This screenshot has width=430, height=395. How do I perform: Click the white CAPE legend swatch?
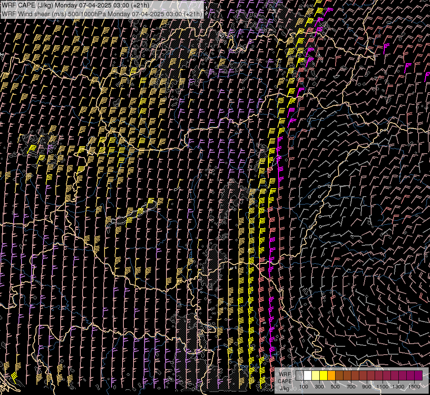(x=307, y=376)
